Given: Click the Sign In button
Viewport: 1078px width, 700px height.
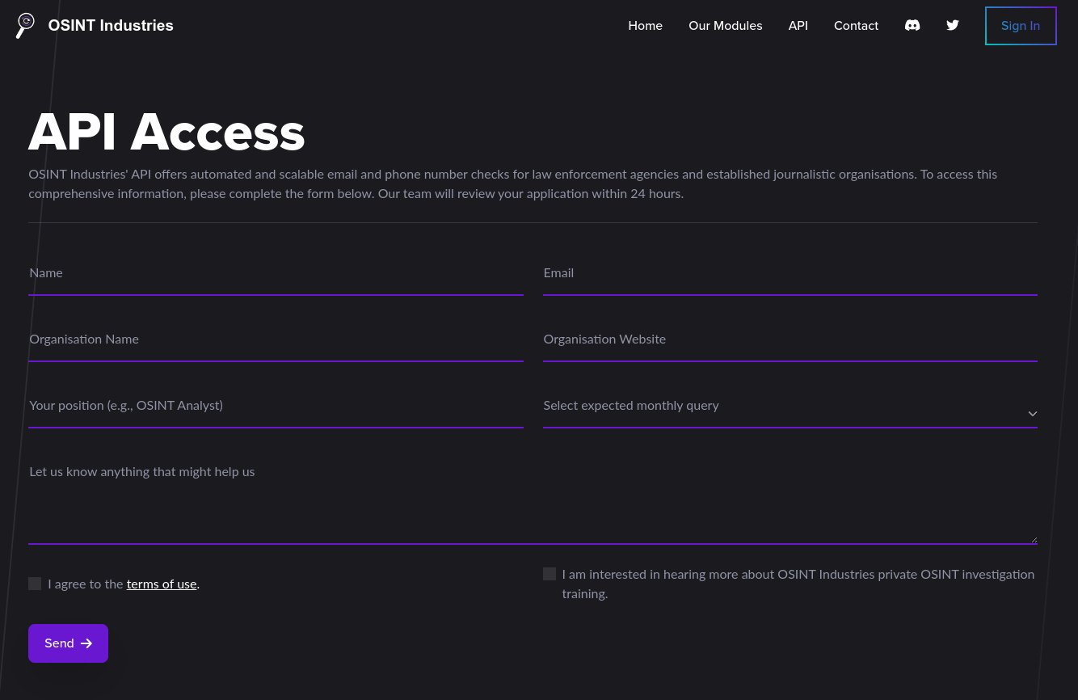Looking at the screenshot, I should (1021, 25).
